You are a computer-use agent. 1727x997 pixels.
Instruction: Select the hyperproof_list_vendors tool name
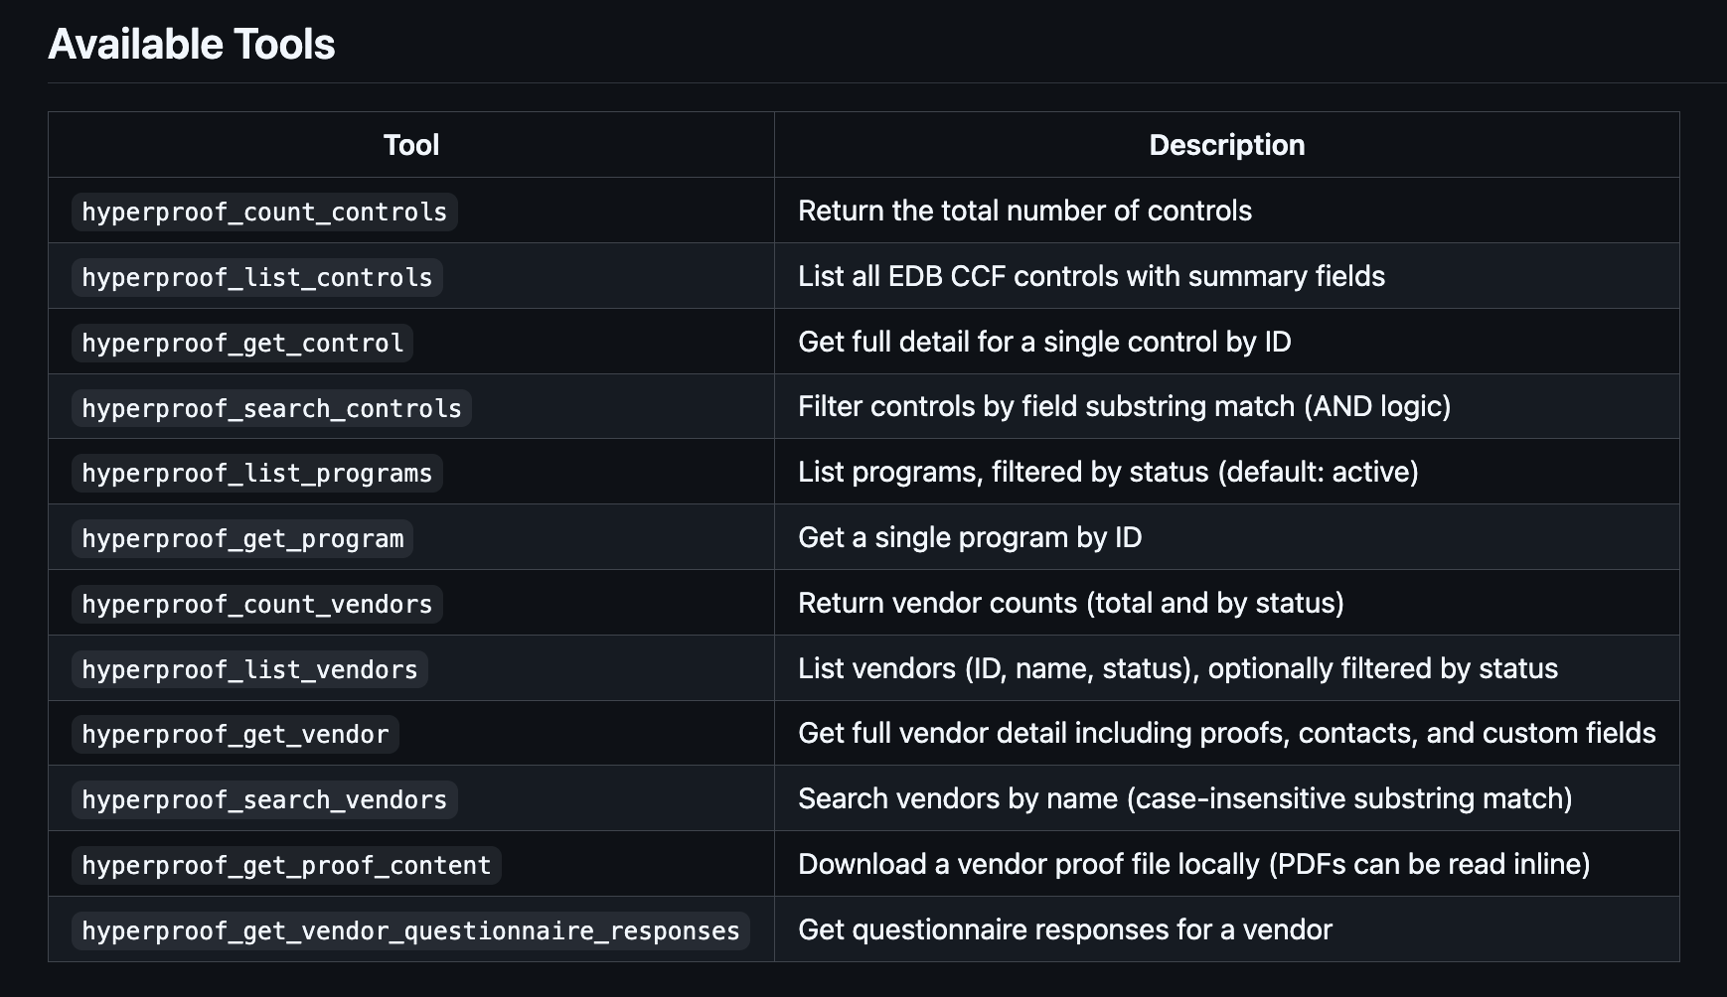coord(249,669)
